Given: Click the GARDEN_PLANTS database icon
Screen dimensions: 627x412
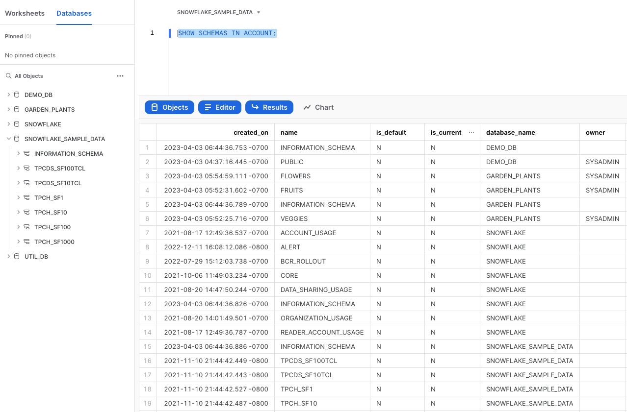Looking at the screenshot, I should tap(17, 109).
